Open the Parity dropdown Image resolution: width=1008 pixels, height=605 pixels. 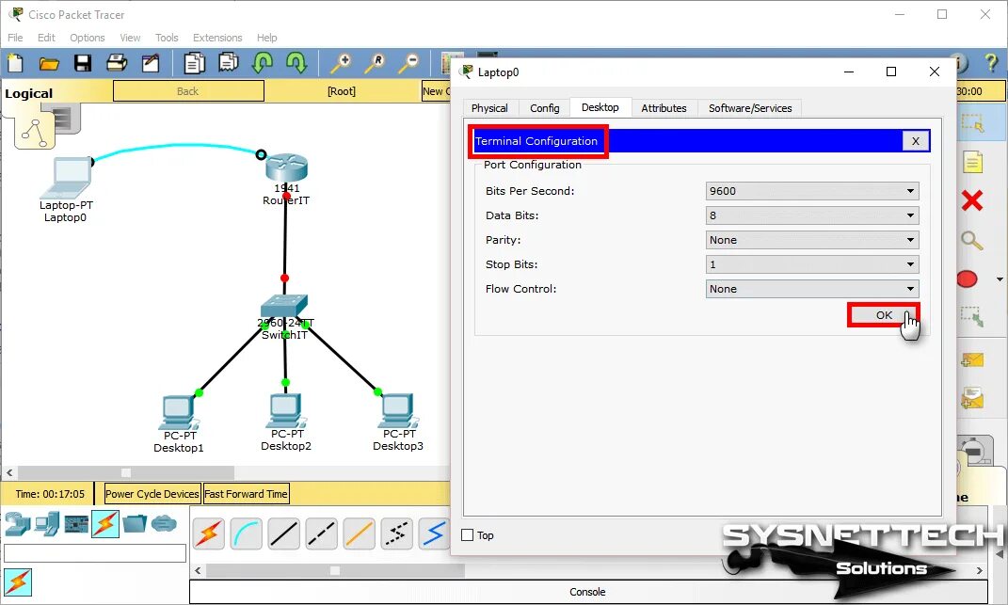click(x=812, y=240)
